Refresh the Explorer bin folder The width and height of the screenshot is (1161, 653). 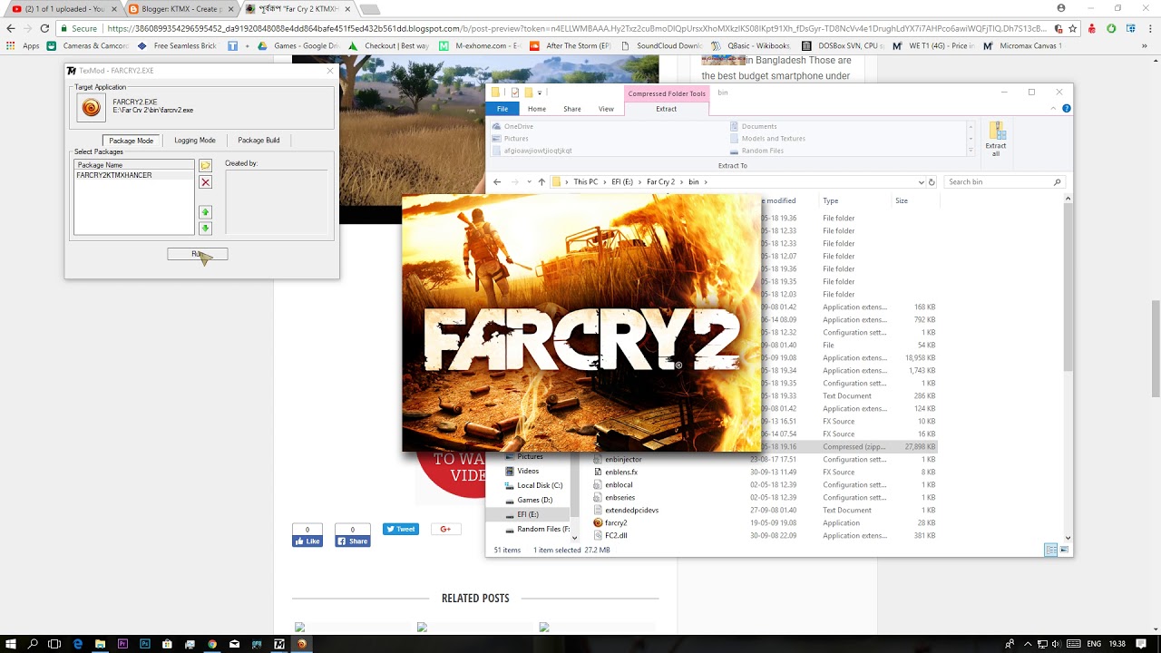point(932,181)
